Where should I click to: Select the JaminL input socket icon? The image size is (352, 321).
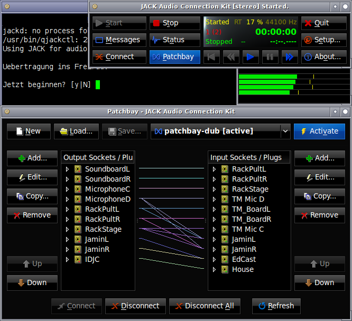click(225, 239)
